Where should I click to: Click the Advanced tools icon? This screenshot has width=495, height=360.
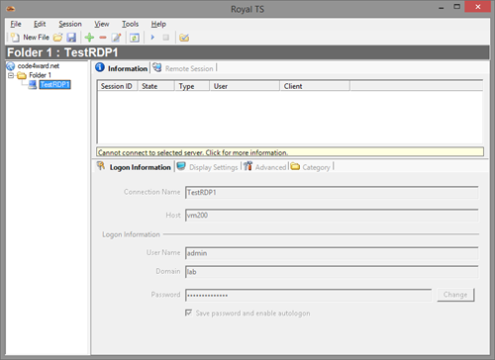(x=248, y=166)
